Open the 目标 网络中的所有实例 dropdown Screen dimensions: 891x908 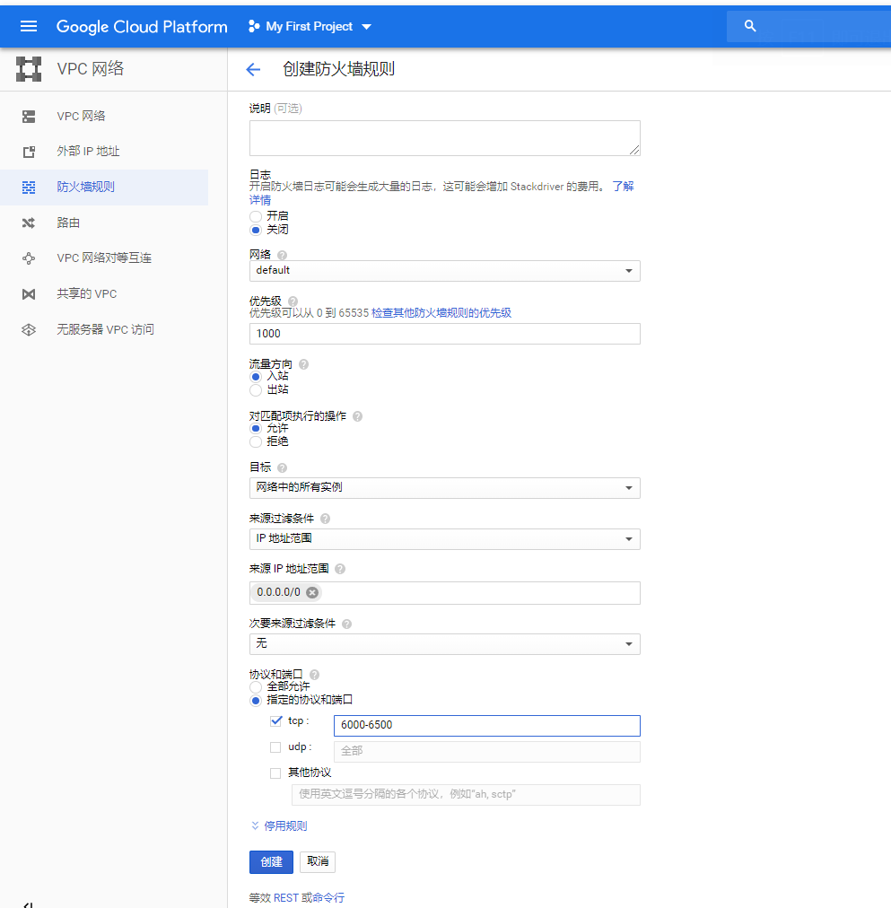(x=445, y=487)
